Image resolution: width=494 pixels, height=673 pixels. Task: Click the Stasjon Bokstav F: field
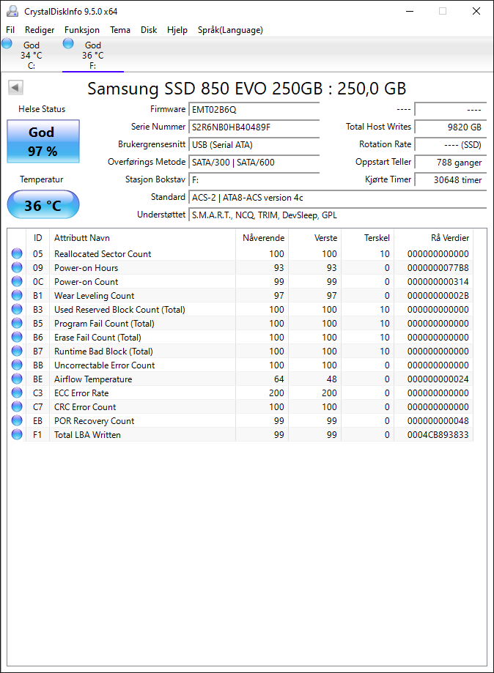coord(254,180)
